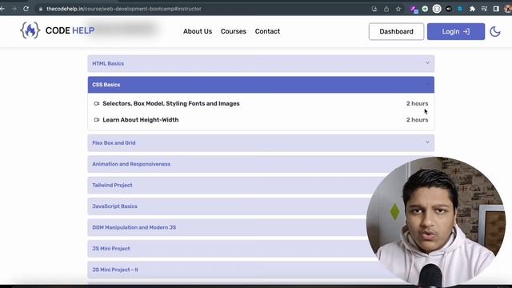Click the install app icon in address bar
Image resolution: width=512 pixels, height=288 pixels.
(x=374, y=9)
